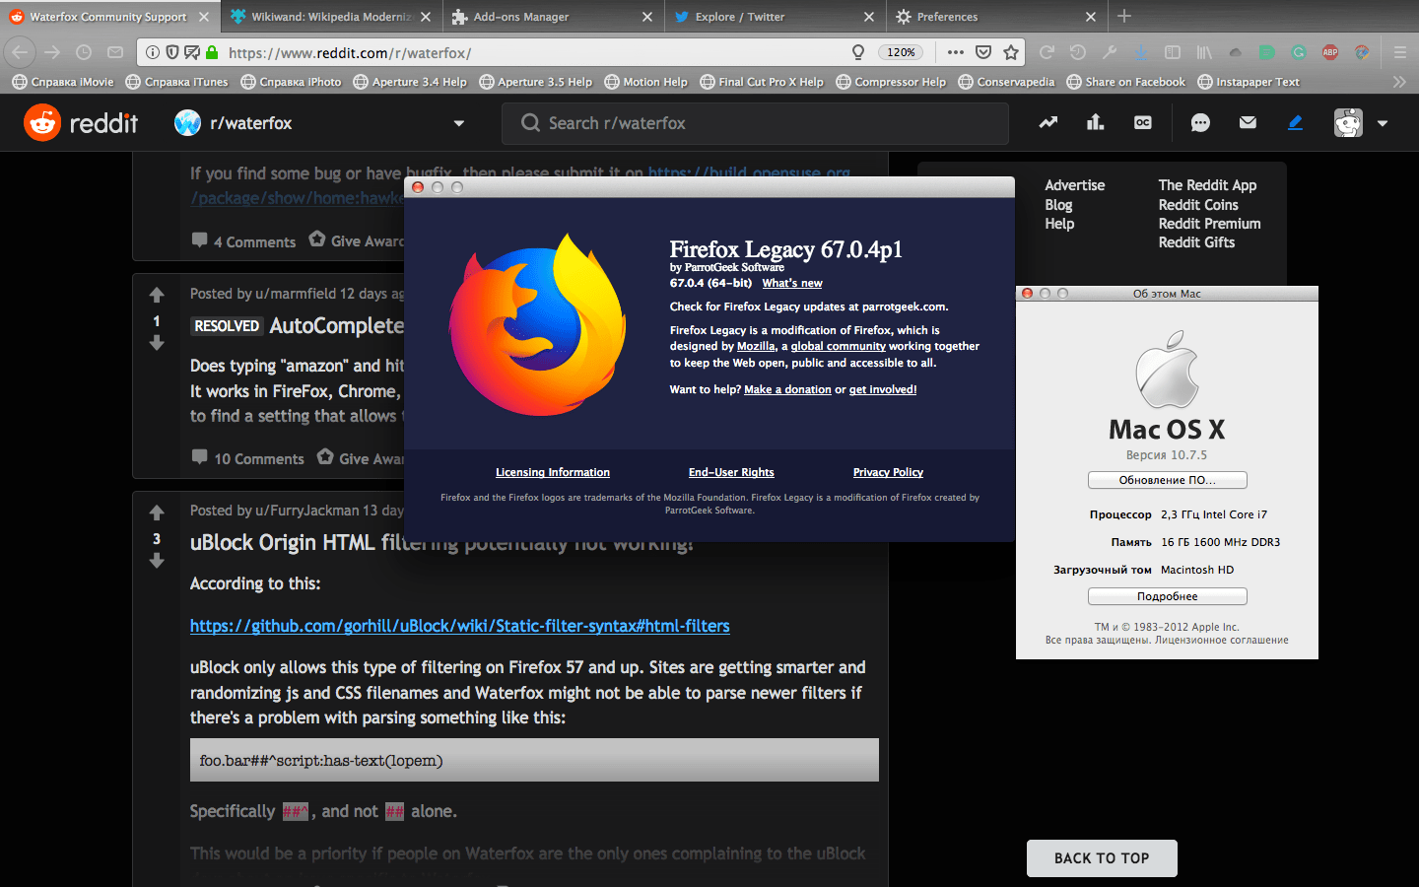Screen dimensions: 1419x887
Task: Click the Reddit logo in the navigation bar
Action: 81,122
